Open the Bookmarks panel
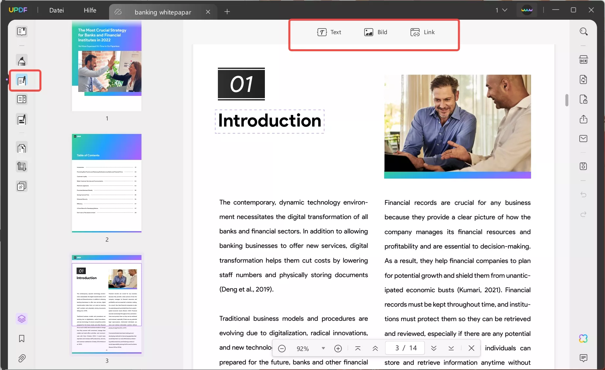605x370 pixels. 22,338
